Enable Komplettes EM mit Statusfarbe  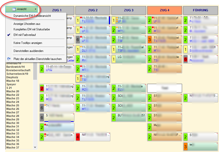(32, 29)
